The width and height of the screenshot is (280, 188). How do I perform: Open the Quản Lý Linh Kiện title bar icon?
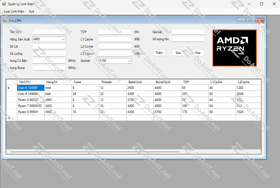(x=4, y=4)
